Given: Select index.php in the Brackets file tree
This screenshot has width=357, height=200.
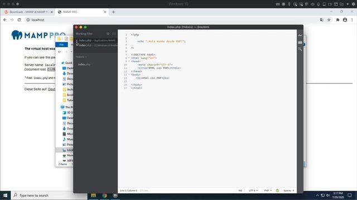Looking at the screenshot, I should pos(84,64).
